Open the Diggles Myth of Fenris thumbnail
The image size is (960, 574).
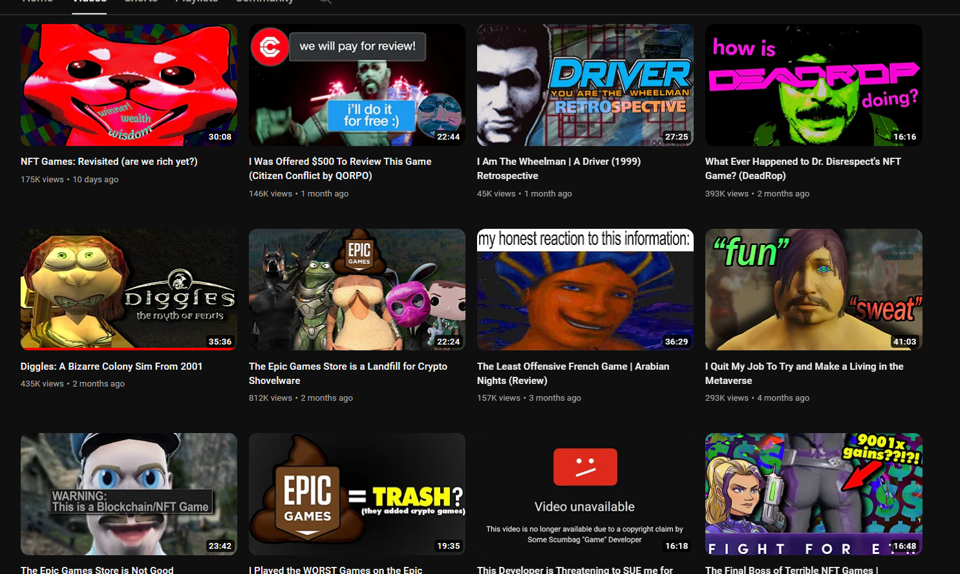tap(129, 290)
